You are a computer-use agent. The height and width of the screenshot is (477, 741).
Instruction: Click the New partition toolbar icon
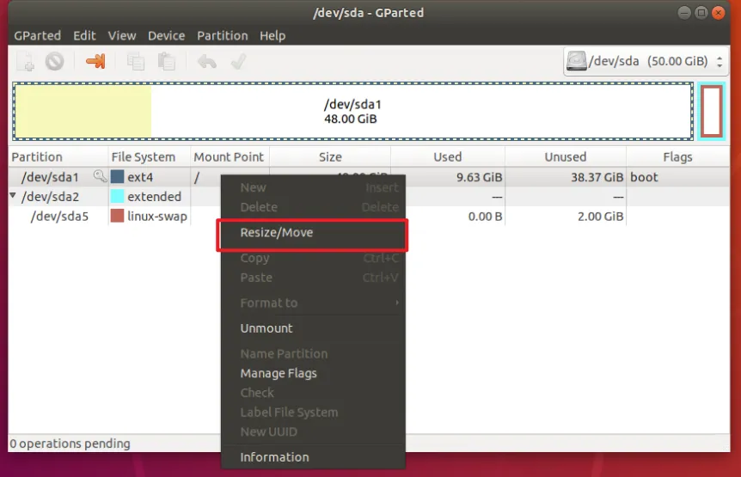tap(26, 61)
